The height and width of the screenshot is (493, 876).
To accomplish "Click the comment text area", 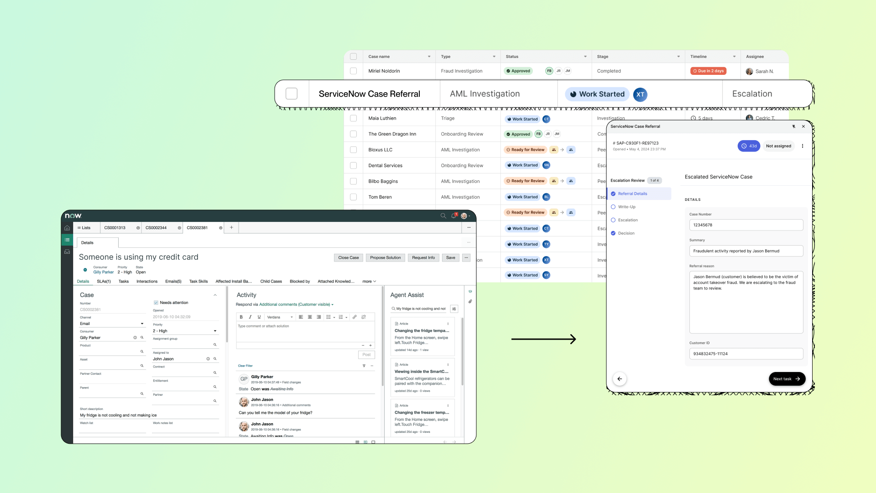I will 305,332.
